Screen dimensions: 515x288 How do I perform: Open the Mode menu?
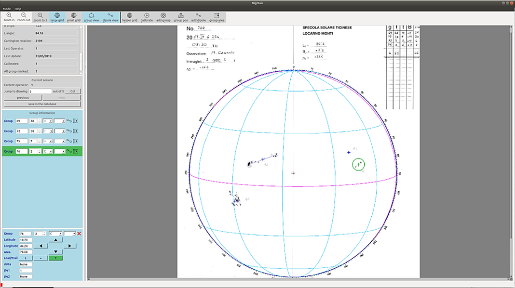(x=6, y=9)
